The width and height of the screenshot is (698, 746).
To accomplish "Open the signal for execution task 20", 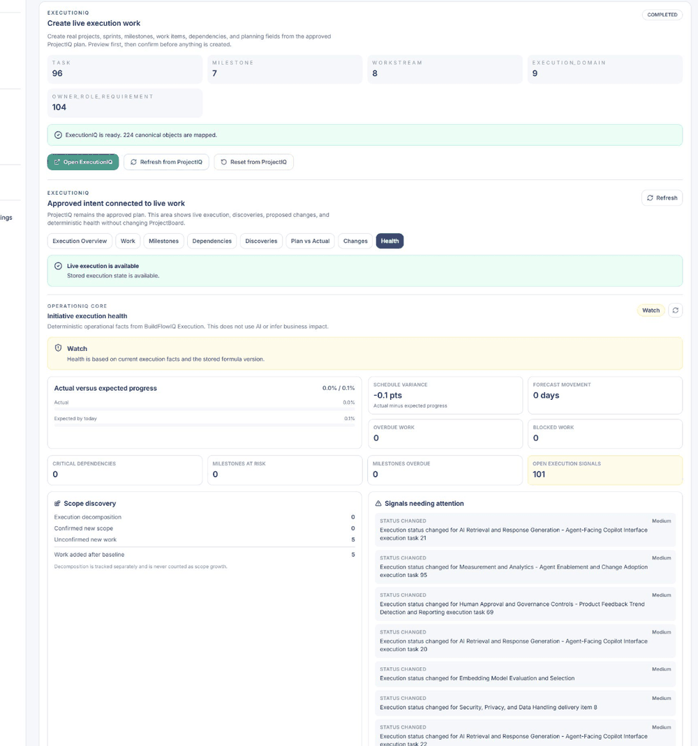I will (x=525, y=641).
